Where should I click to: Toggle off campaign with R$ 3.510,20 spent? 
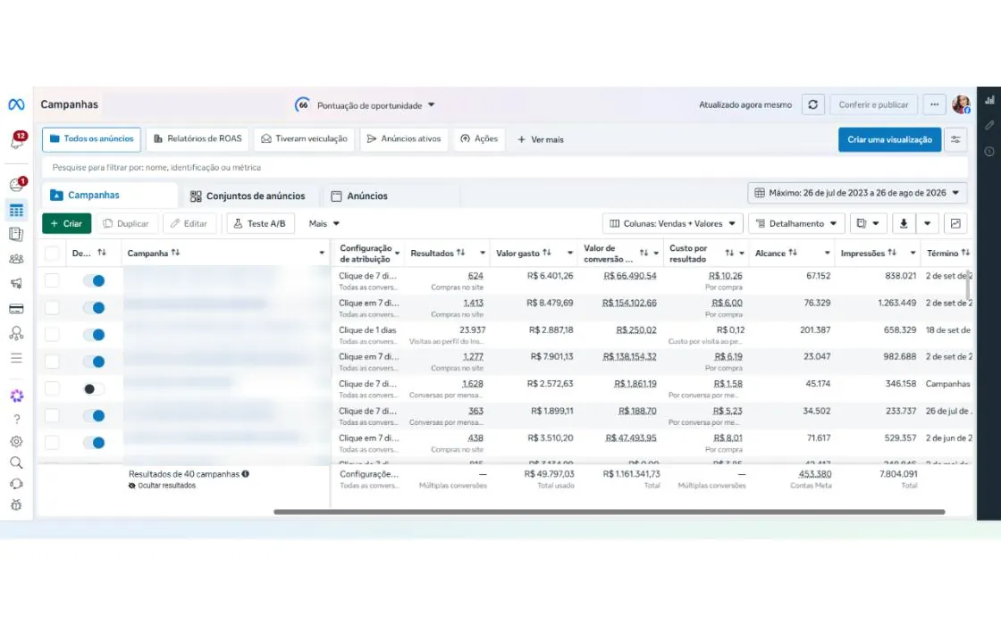point(94,442)
